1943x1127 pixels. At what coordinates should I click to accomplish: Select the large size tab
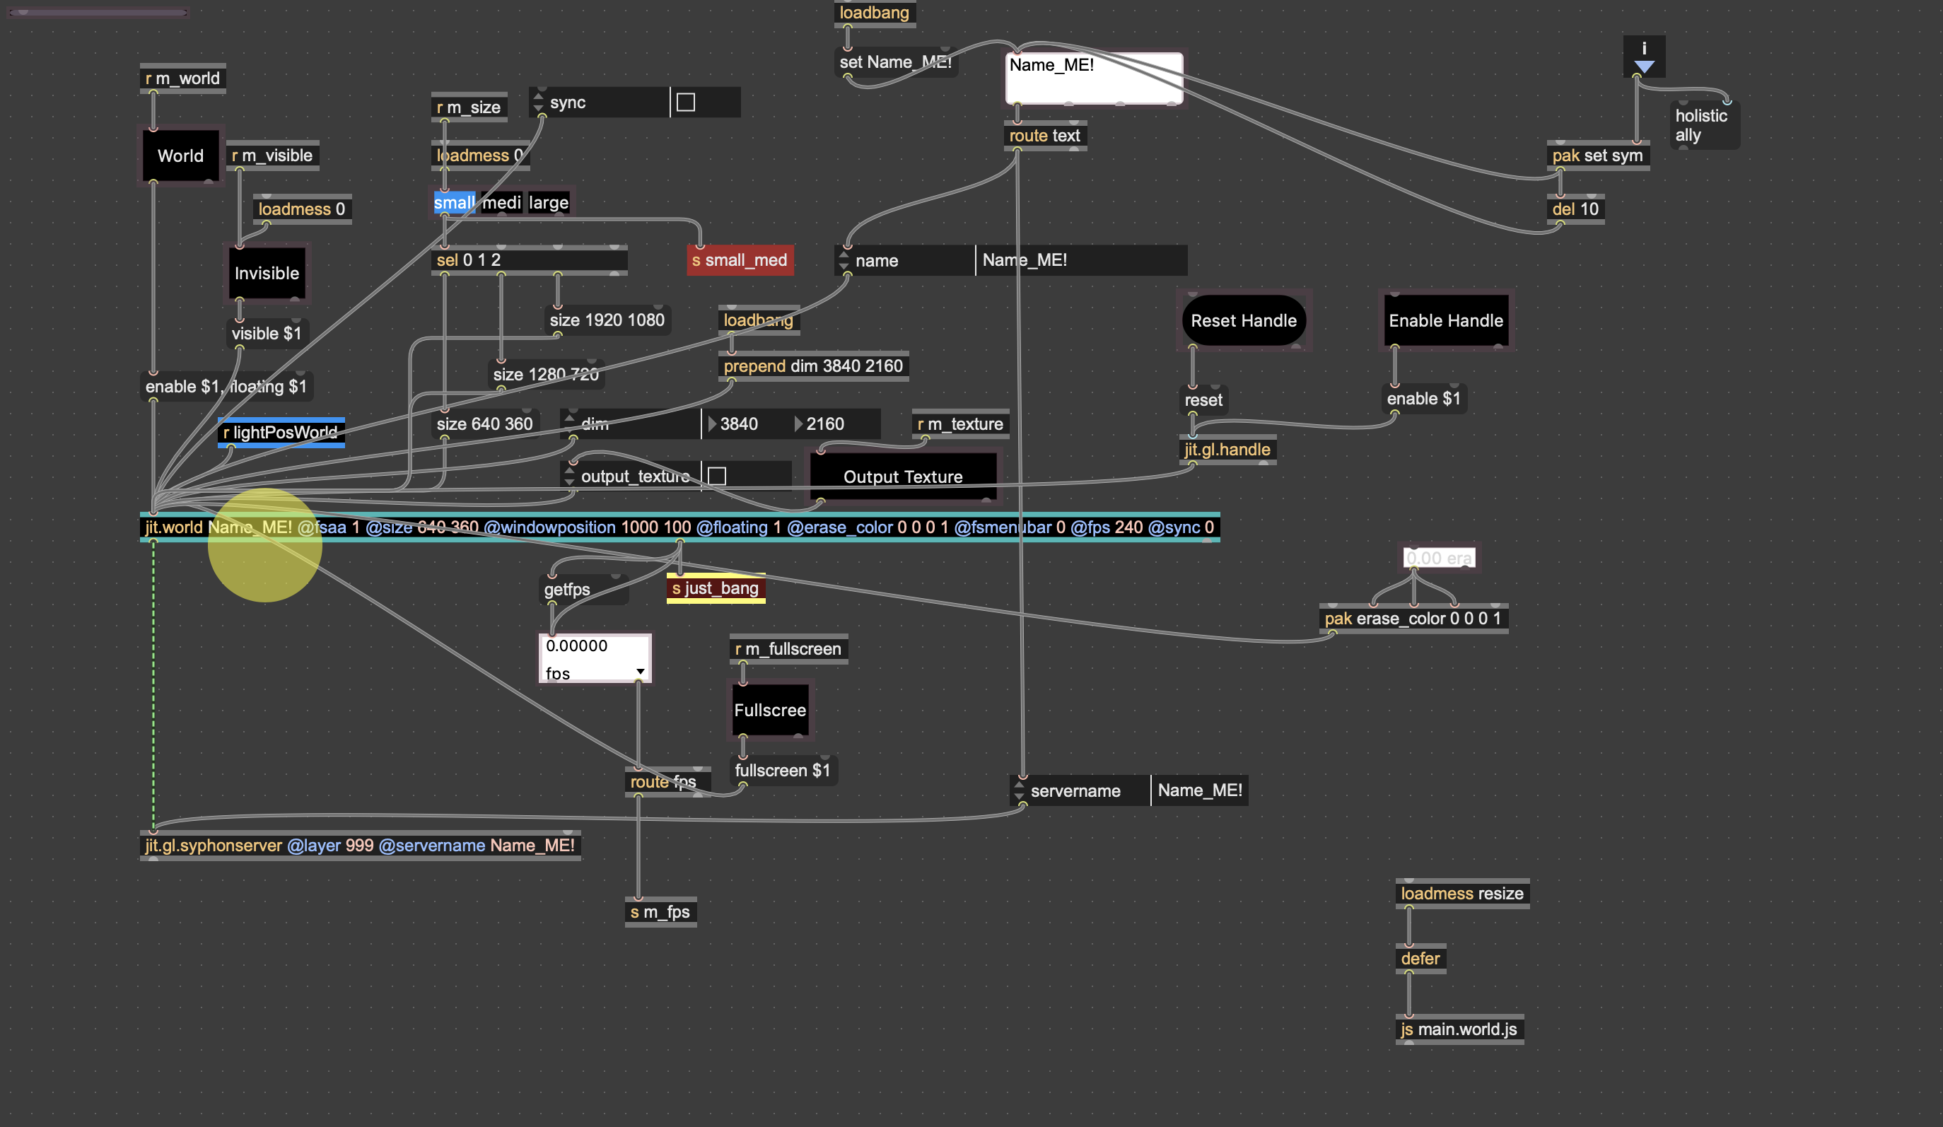(x=549, y=203)
